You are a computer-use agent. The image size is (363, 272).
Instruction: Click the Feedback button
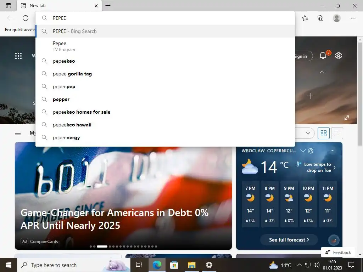(338, 252)
